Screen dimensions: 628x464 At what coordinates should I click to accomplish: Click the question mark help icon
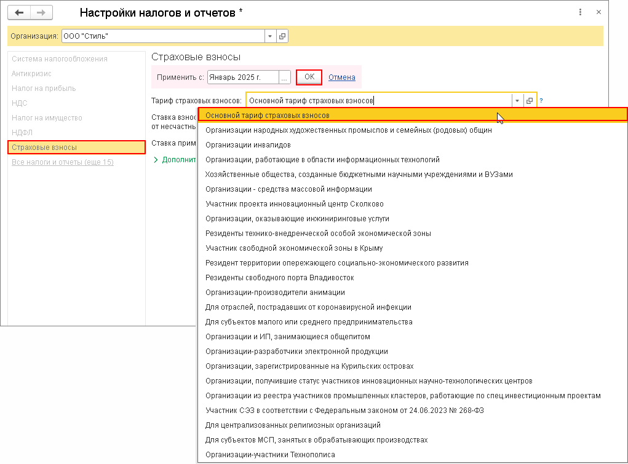click(x=541, y=101)
